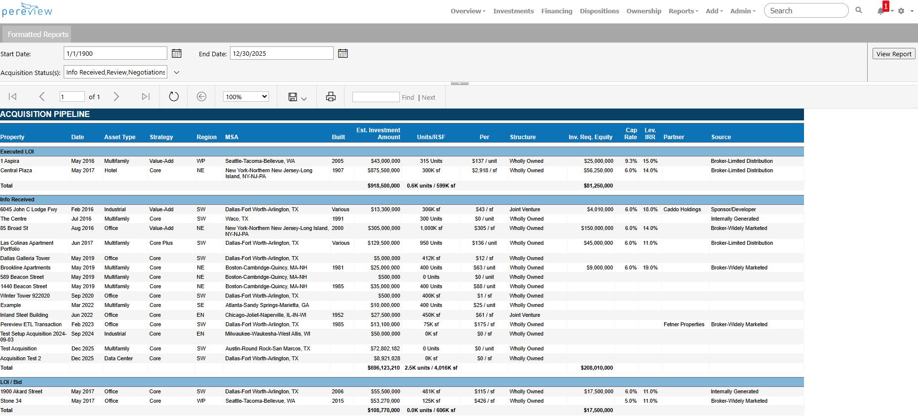The width and height of the screenshot is (918, 419).
Task: Click the View Report button
Action: (x=894, y=54)
